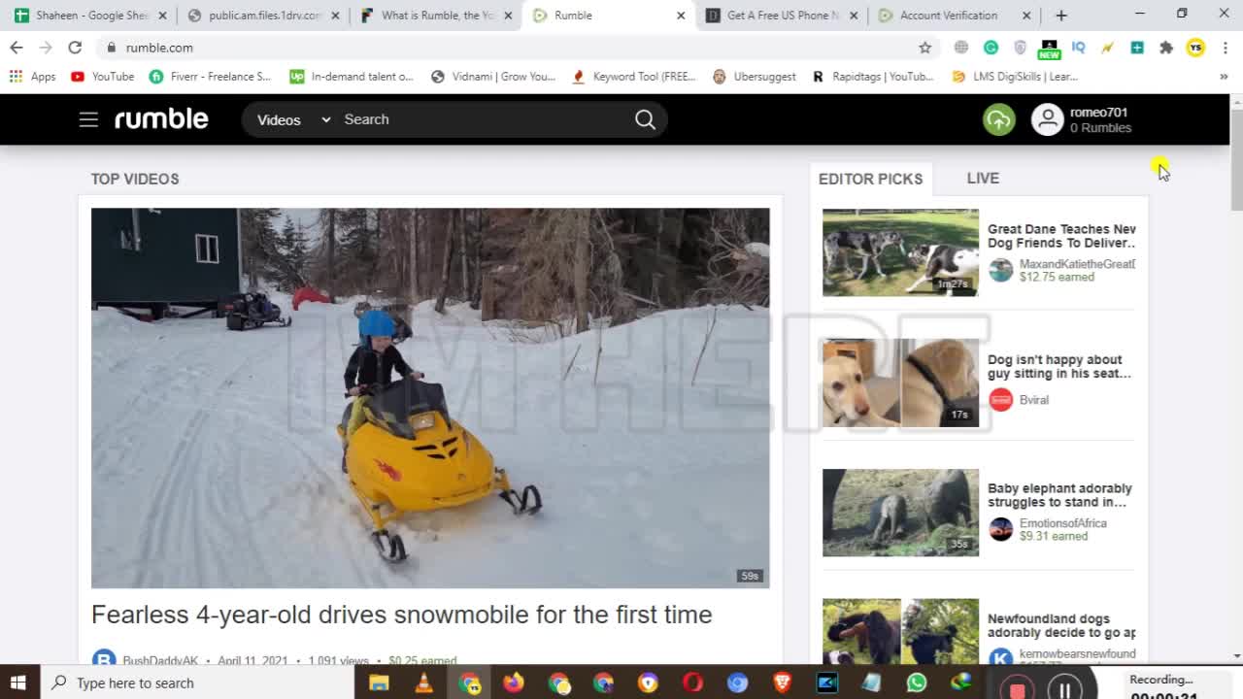Open the Apps bookmarks grid
Screen dimensions: 1243x699
pos(32,77)
